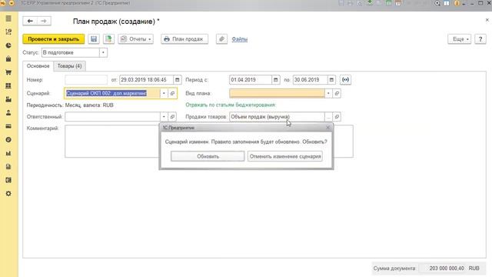
Task: Open the person staff section in sidebar
Action: pyautogui.click(x=8, y=113)
